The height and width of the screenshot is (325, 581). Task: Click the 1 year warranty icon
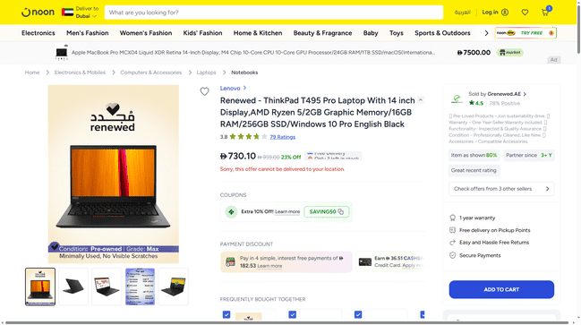[x=452, y=218]
